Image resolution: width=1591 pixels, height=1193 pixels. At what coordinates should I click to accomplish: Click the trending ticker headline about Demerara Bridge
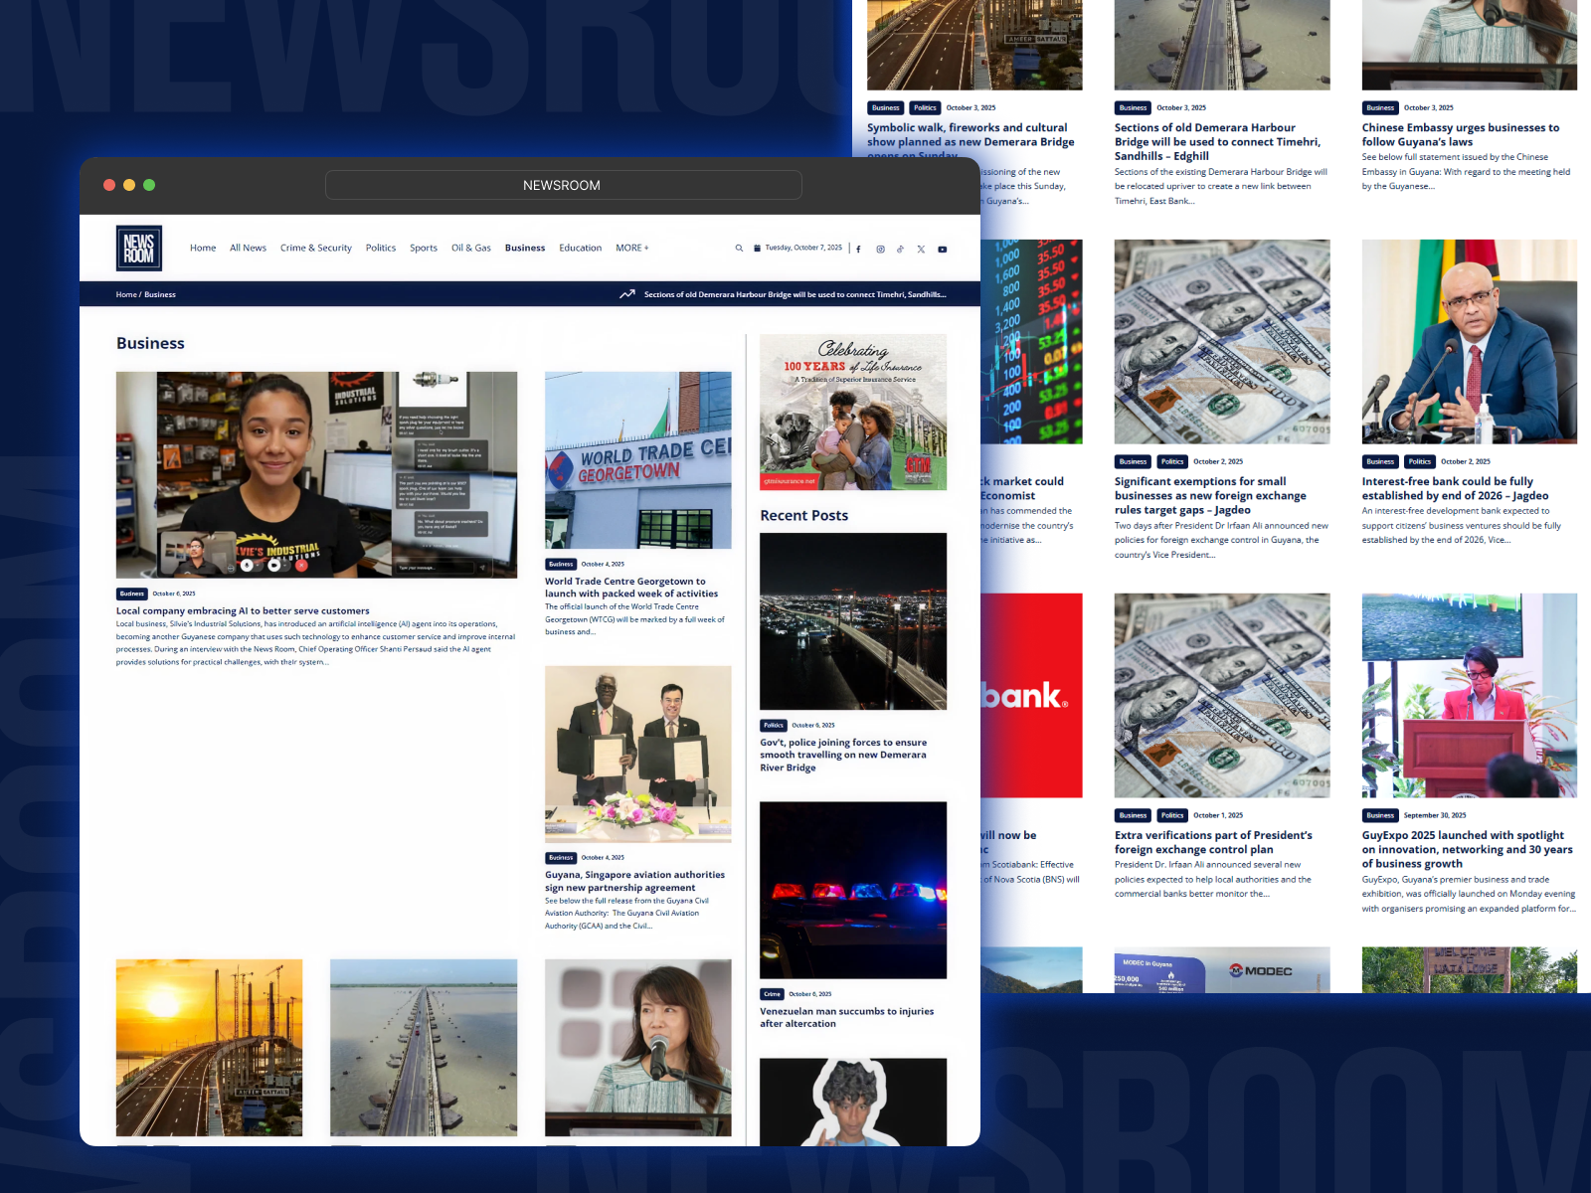pyautogui.click(x=795, y=295)
